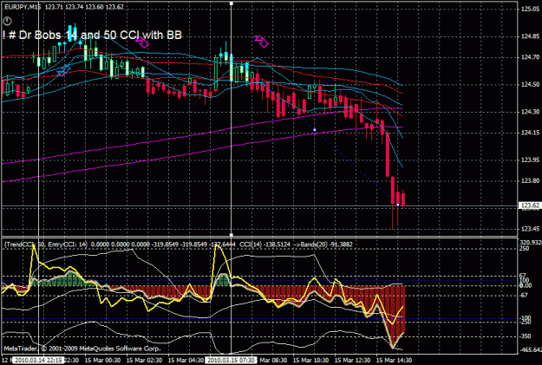542x365 pixels.
Task: Click the 124.85 price level on the scale
Action: 530,36
